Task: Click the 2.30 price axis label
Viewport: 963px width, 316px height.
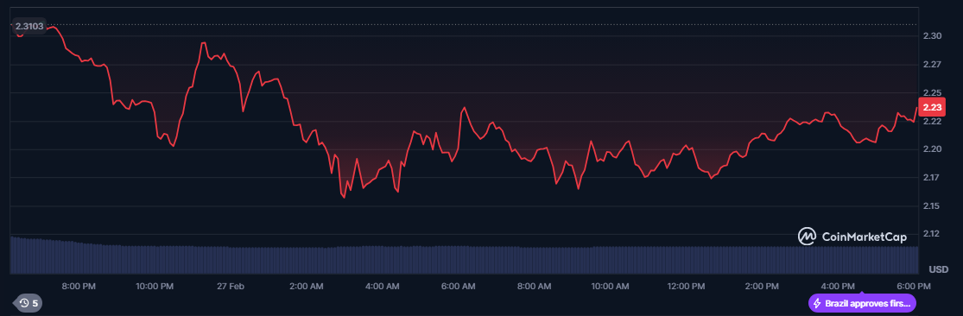Action: click(932, 36)
